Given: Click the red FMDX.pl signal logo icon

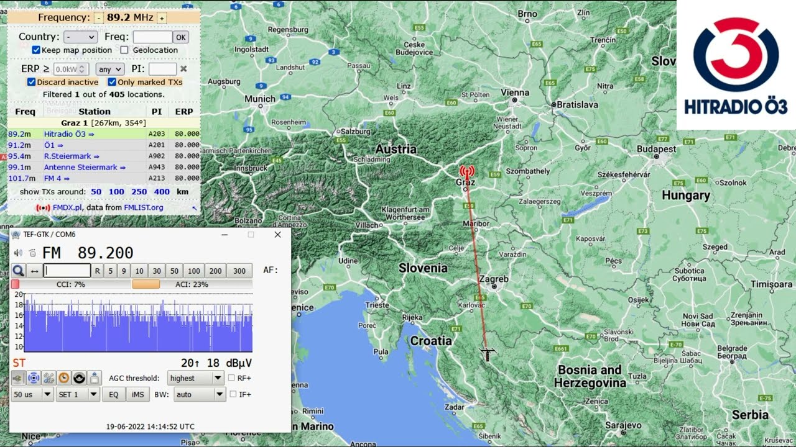Looking at the screenshot, I should (x=43, y=208).
